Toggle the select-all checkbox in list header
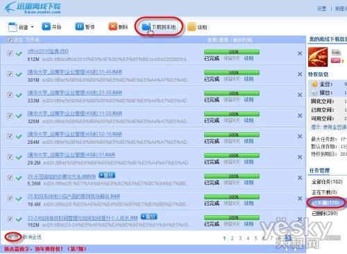The height and width of the screenshot is (254, 347). coord(10,40)
